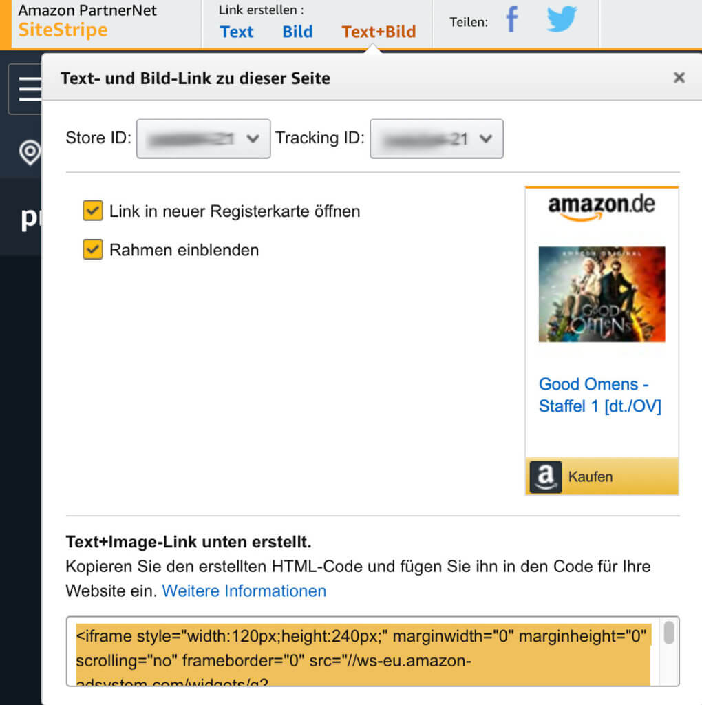Disable 'Link in neuer Registerkarte öffnen'
The height and width of the screenshot is (705, 702).
point(92,211)
